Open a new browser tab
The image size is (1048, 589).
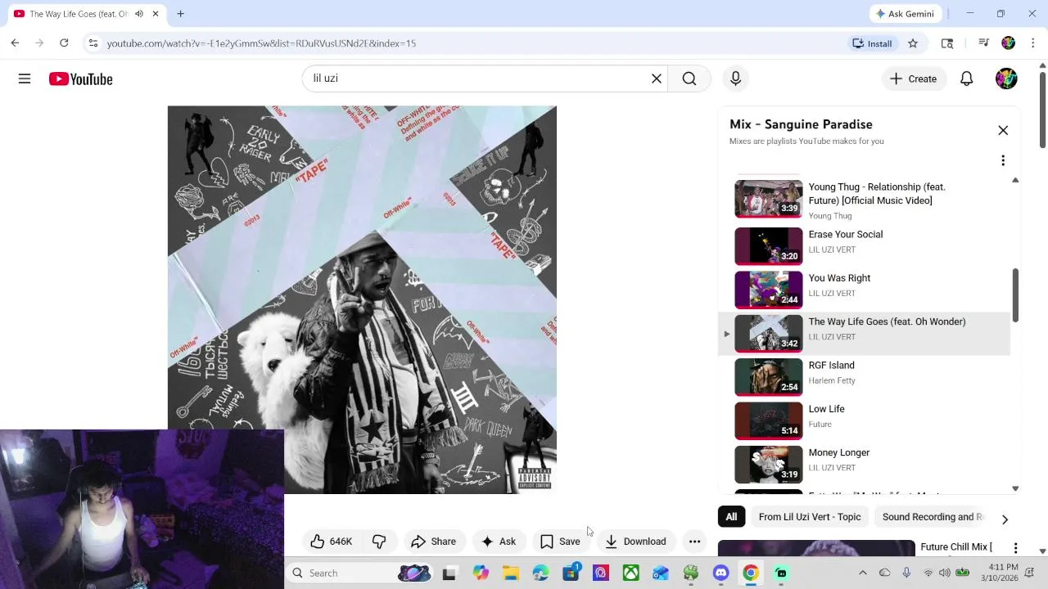point(180,14)
